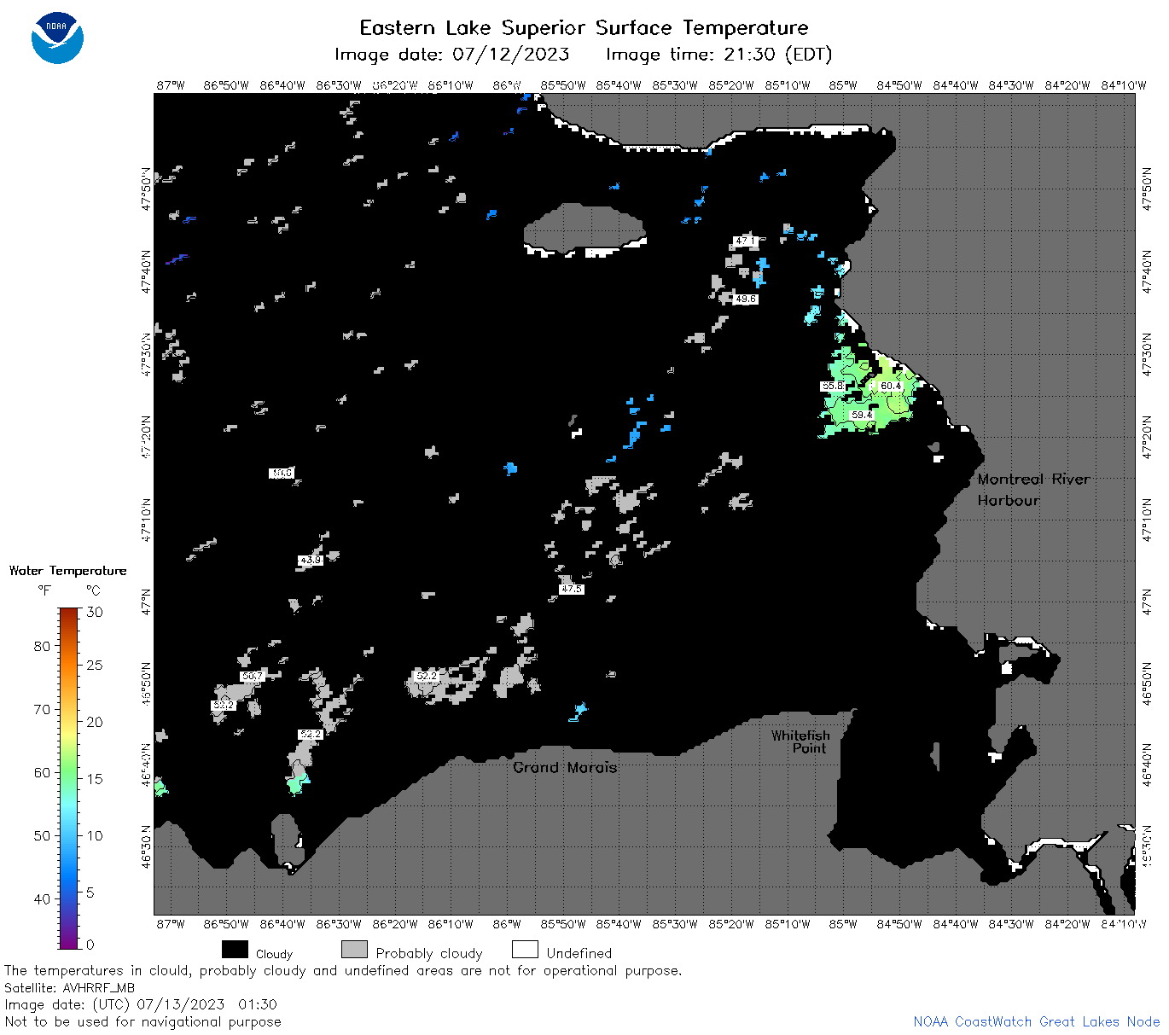Click the 30 Celsius tick label
Screen dimensions: 1169x1035
tap(95, 612)
